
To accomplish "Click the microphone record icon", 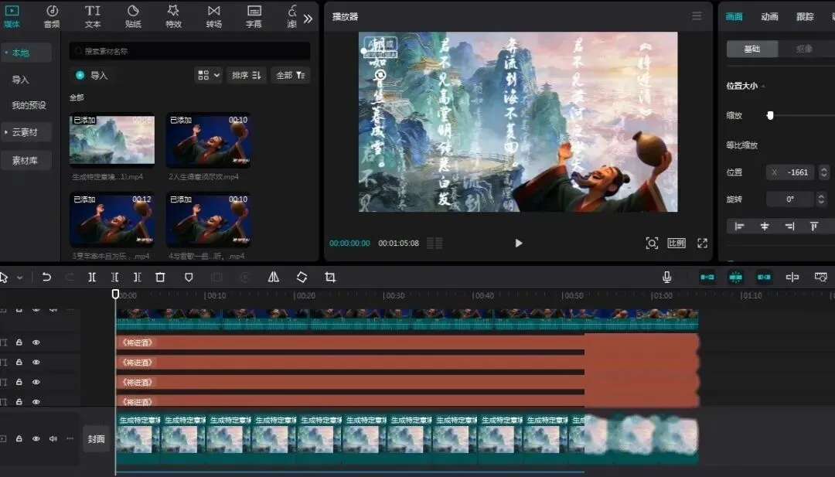I will (666, 277).
